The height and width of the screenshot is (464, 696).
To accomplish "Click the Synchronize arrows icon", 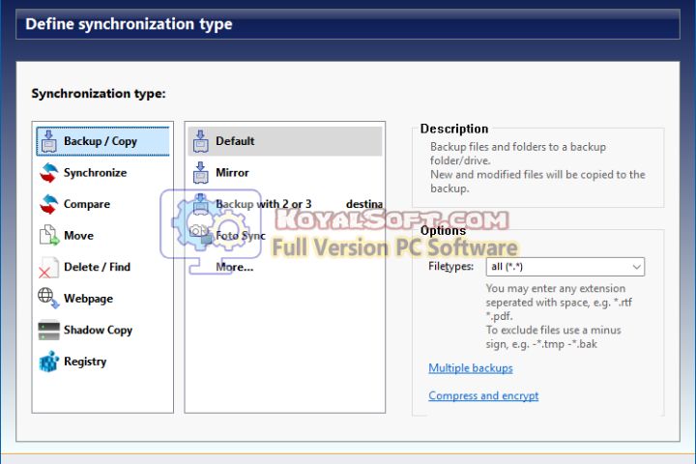I will tap(49, 173).
